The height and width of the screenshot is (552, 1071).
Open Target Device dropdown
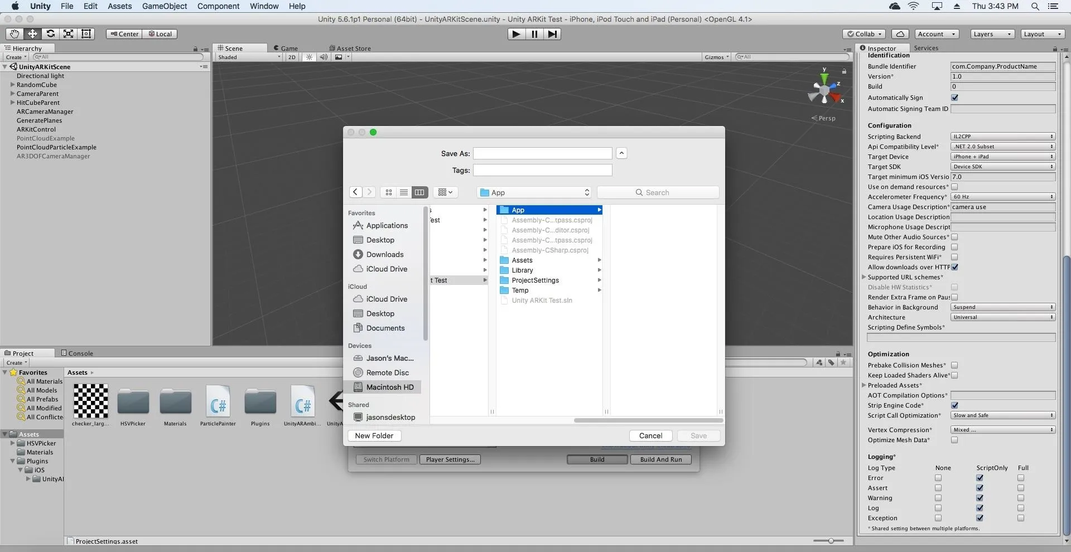pos(1003,157)
